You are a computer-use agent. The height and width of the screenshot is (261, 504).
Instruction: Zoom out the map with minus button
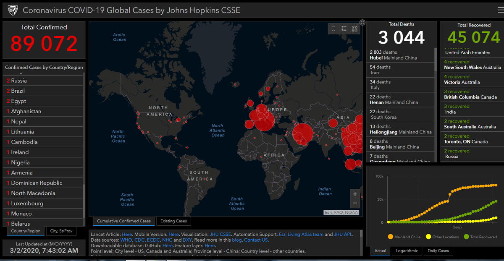tap(355, 204)
